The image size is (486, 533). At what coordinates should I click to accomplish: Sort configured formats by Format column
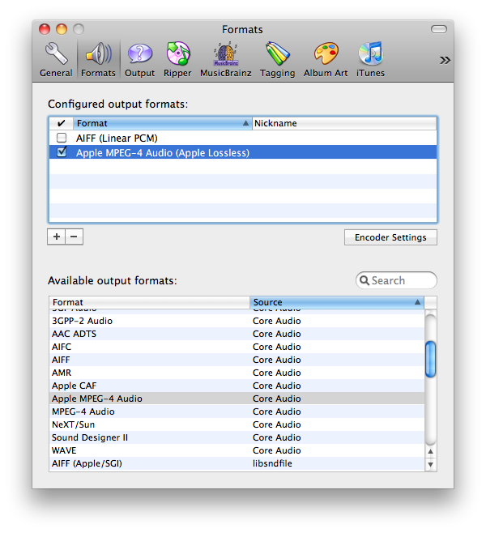click(163, 123)
